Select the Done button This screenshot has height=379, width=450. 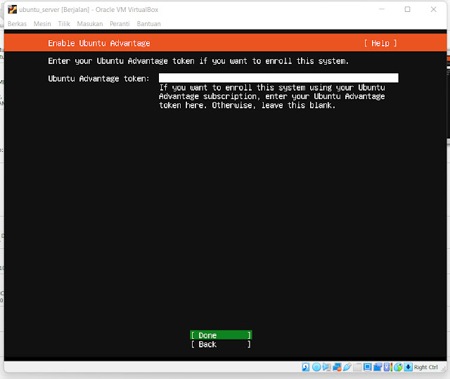(221, 335)
